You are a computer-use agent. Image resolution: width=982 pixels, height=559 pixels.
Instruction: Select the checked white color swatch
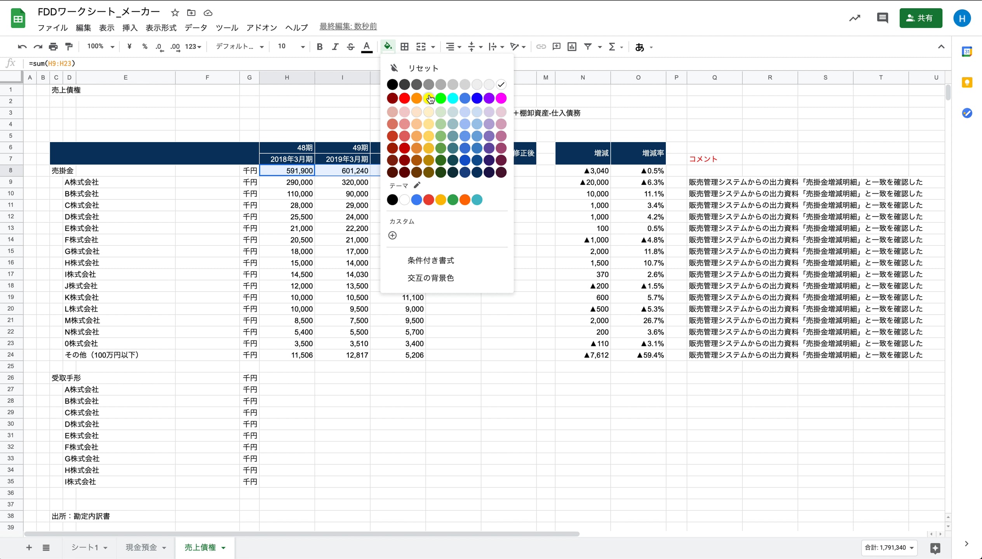(x=501, y=84)
